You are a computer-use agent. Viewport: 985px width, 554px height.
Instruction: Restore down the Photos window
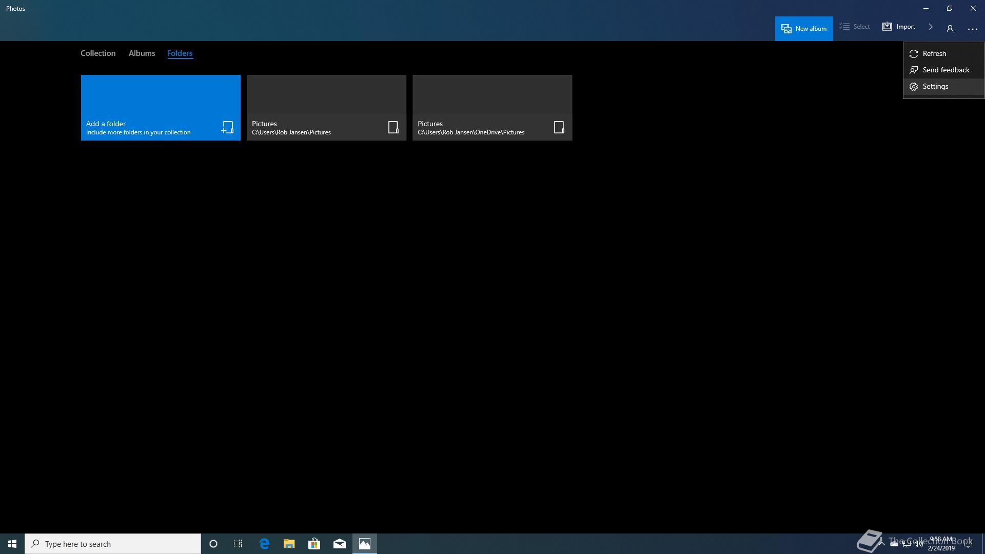[x=950, y=8]
